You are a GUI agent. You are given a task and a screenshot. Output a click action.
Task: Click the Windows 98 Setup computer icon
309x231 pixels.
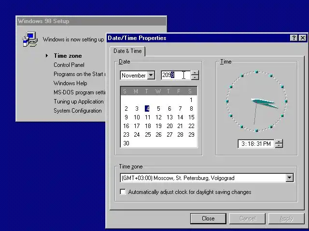30,39
